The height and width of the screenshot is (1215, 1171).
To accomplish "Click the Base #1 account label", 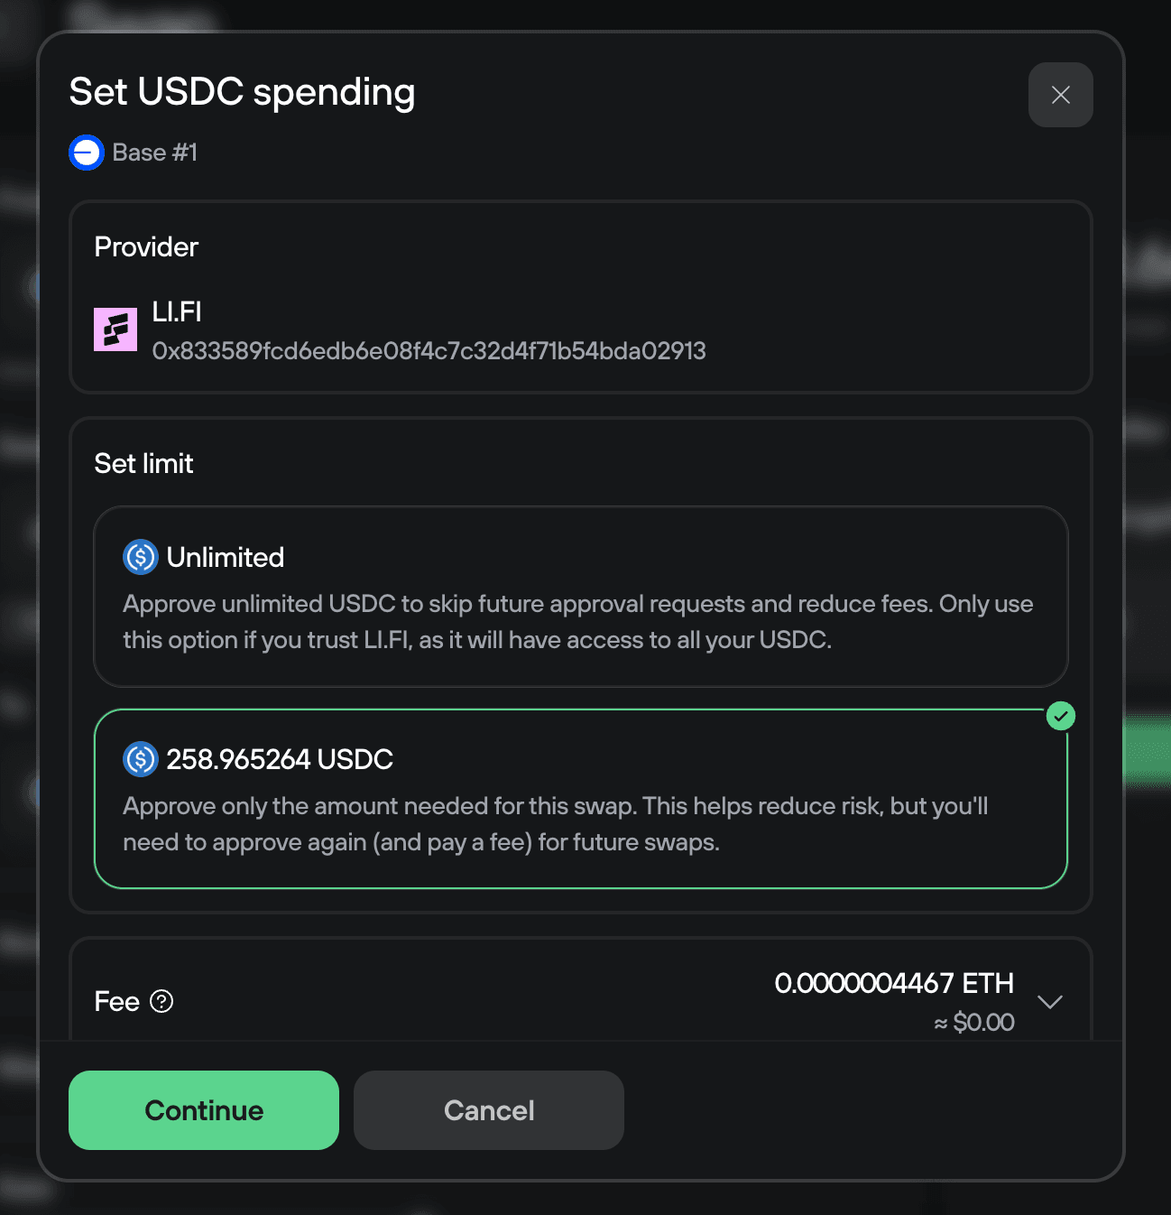I will pos(155,152).
